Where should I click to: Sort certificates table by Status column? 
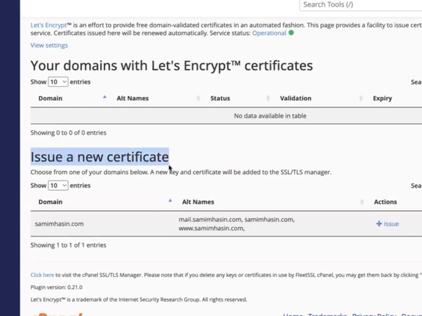pos(220,98)
